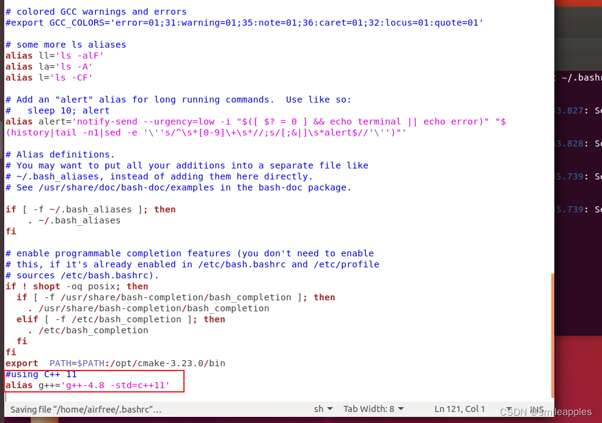Click the 'if [ -f ~/.bash_aliases ]; then' line
Screen dimensions: 602x423
[x=90, y=209]
